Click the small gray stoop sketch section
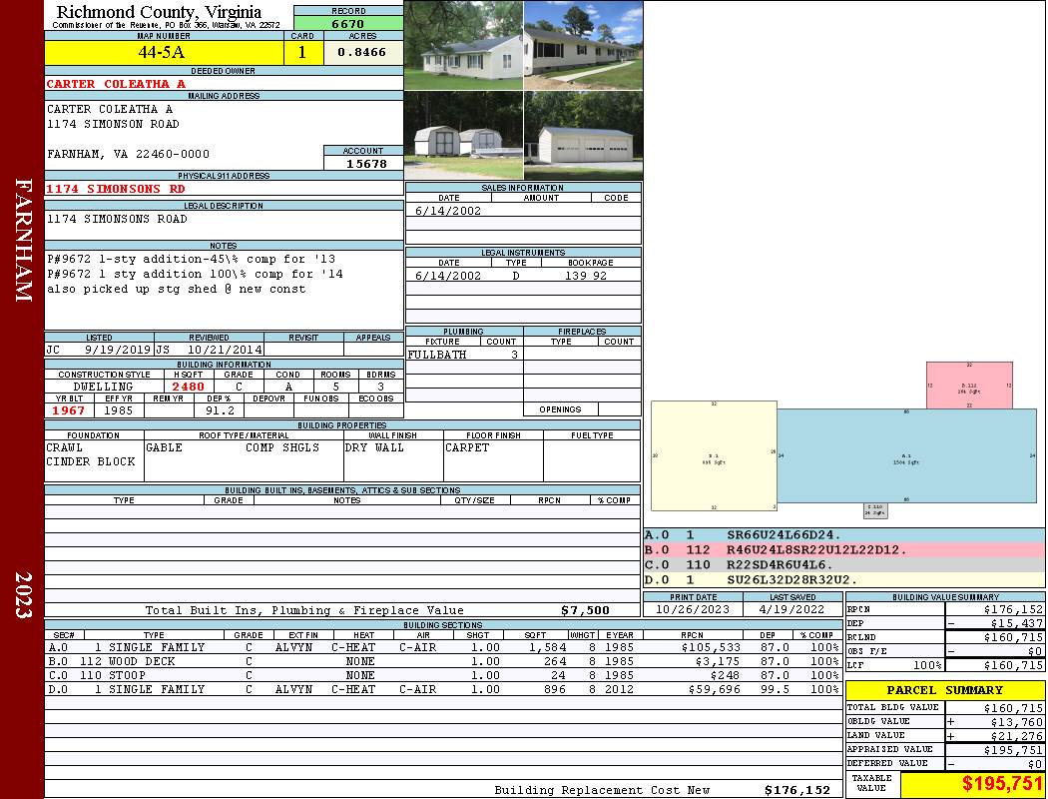The height and width of the screenshot is (799, 1048). [x=875, y=510]
